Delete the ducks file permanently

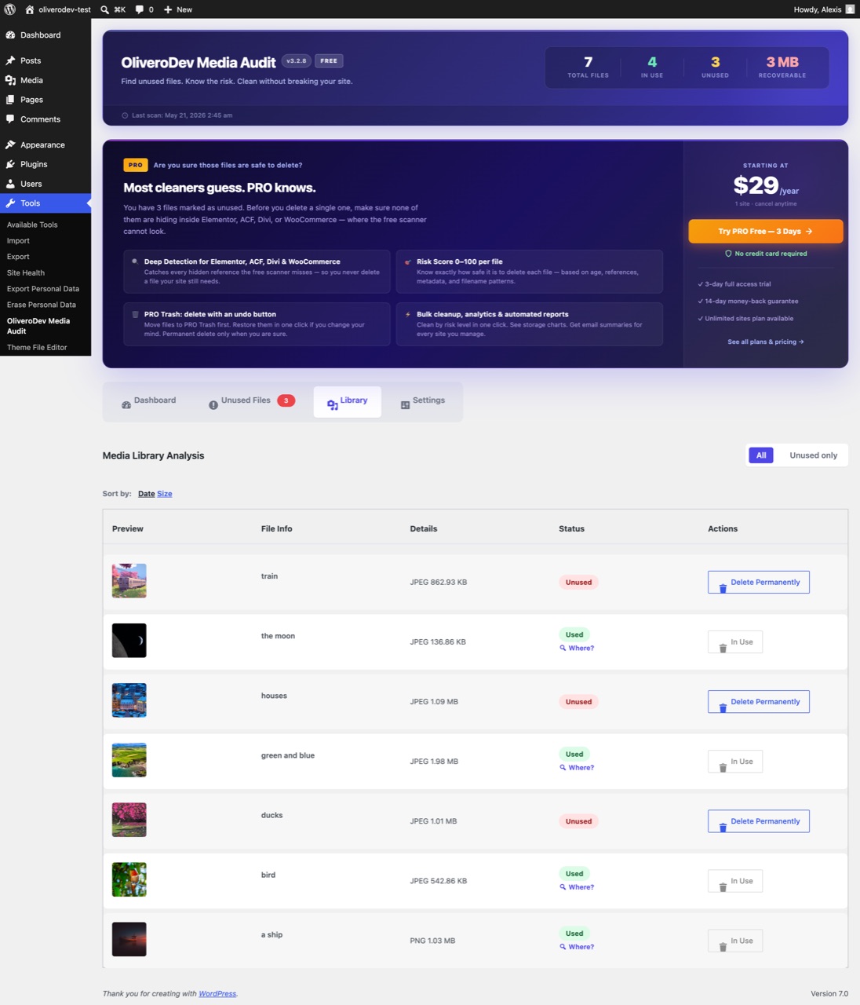[758, 821]
